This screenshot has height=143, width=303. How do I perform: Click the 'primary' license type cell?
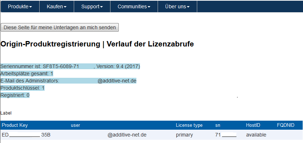[184, 135]
